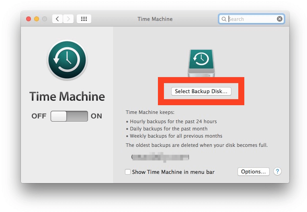This screenshot has width=307, height=212.
Task: Focus the Search input field
Action: pyautogui.click(x=251, y=19)
